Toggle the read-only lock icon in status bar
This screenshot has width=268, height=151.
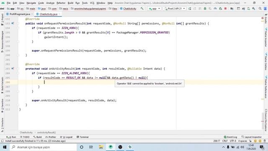pyautogui.click(x=250, y=141)
